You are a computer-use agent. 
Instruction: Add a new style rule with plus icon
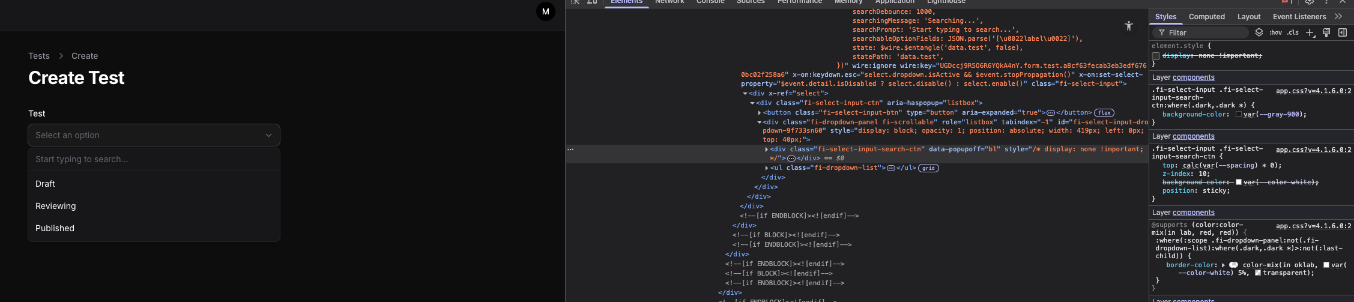coord(1310,32)
